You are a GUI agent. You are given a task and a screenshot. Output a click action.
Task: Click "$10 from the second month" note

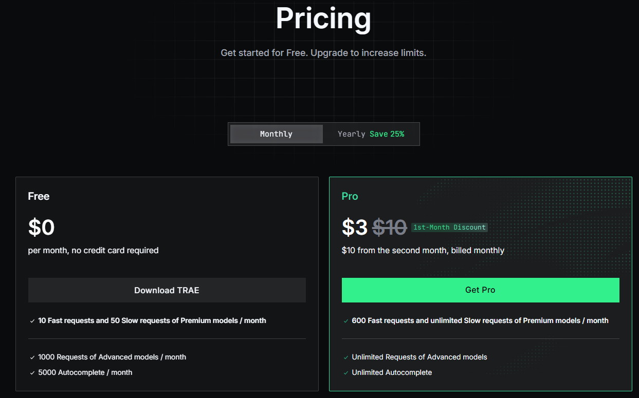click(x=423, y=251)
